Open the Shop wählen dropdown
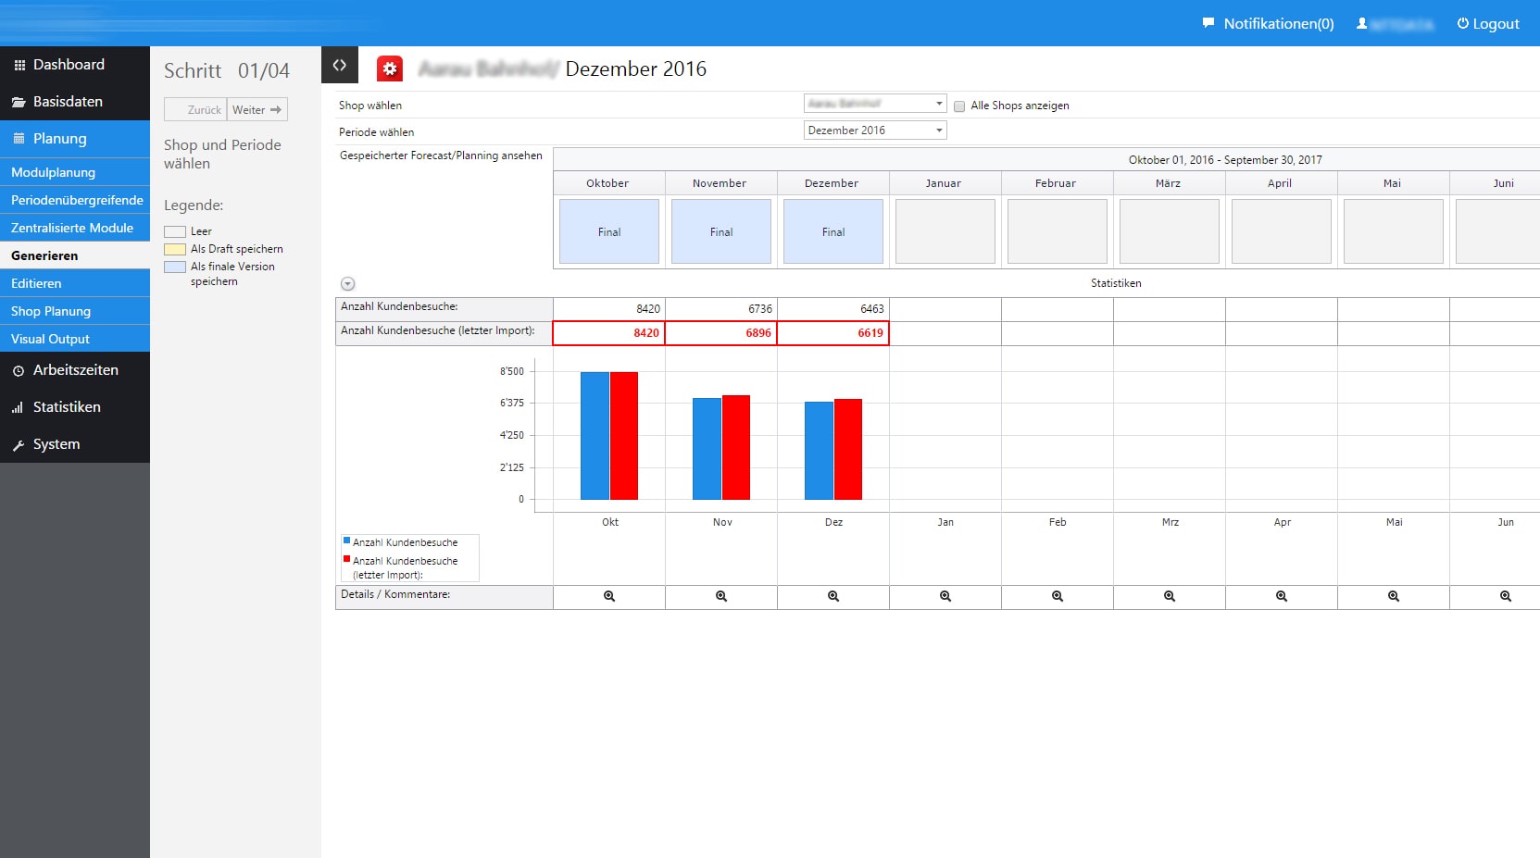Screen dimensions: 1540x858 coord(875,104)
